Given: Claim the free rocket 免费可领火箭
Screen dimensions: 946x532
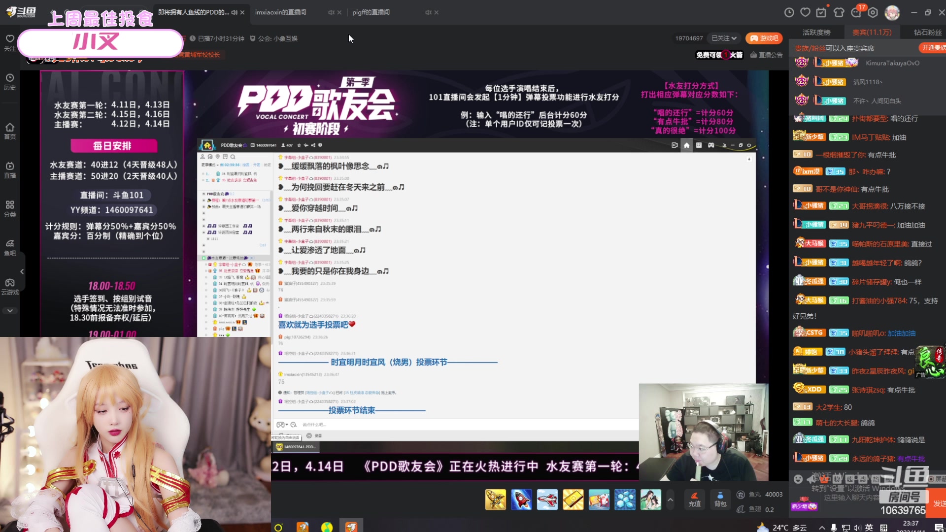Looking at the screenshot, I should coord(719,55).
